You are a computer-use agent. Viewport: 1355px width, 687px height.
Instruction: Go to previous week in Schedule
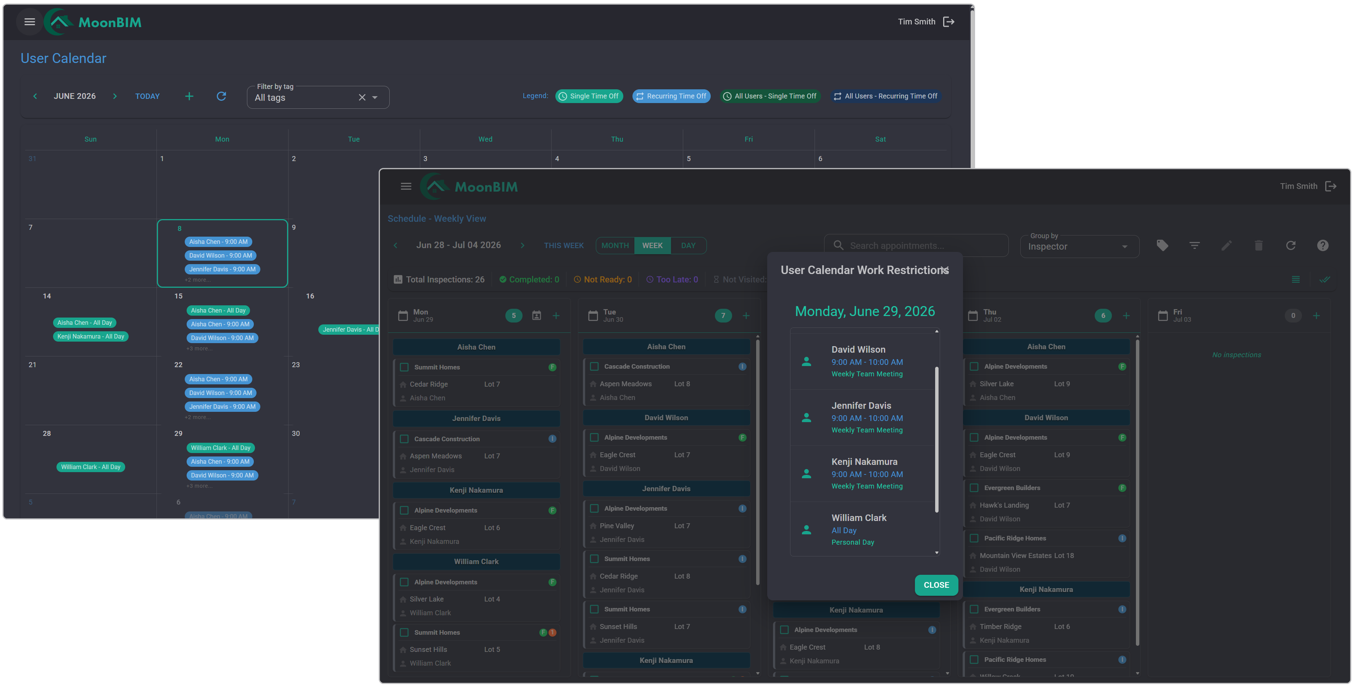point(395,245)
